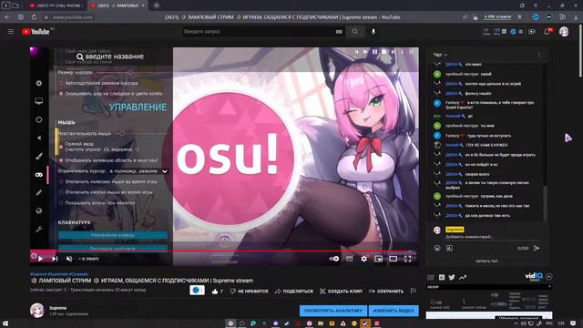This screenshot has height=328, width=583.
Task: Enter fullscreen on the video
Action: (x=408, y=259)
